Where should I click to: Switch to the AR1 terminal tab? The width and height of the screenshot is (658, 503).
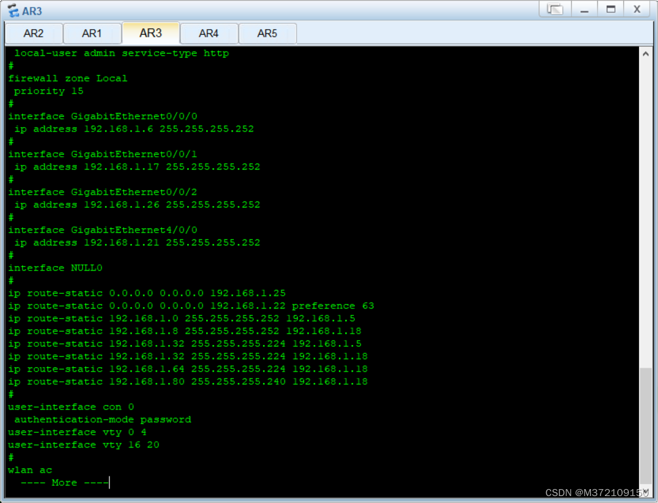tap(92, 33)
